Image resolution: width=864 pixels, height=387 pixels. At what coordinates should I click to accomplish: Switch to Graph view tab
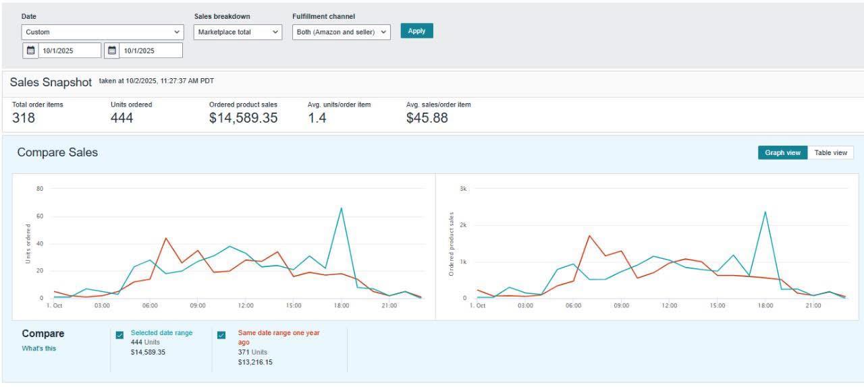(x=782, y=153)
